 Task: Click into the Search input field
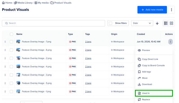[x=53, y=23]
